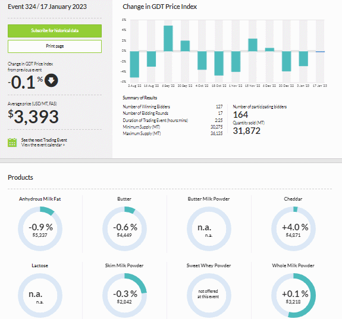Click the Maximum Supply (MT) row
Screen dimensions: 342x319
172,133
